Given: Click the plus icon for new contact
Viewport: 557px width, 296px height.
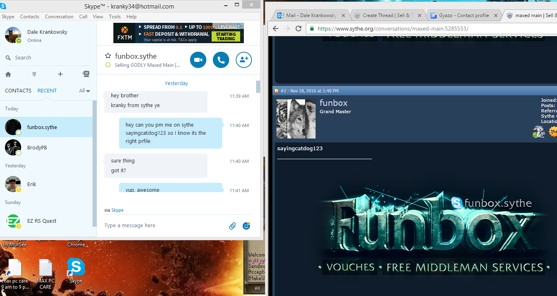Looking at the screenshot, I should pyautogui.click(x=60, y=74).
